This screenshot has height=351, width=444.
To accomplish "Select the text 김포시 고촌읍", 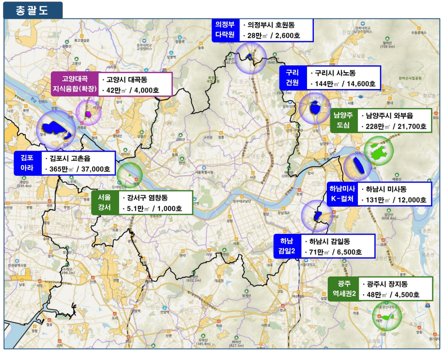I will coord(70,158).
